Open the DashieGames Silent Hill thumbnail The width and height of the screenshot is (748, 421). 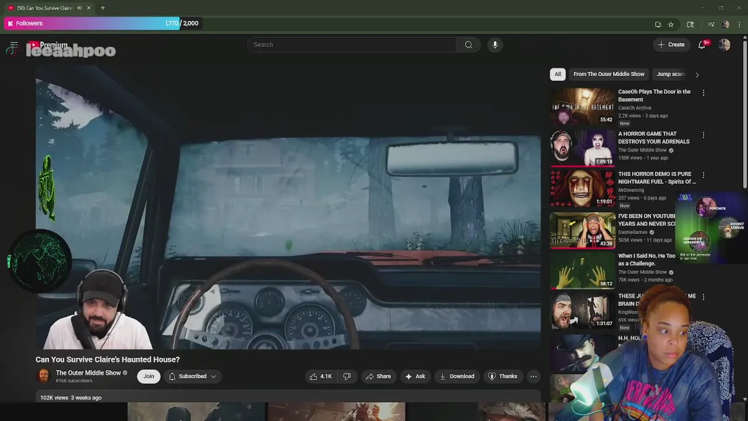pyautogui.click(x=583, y=230)
